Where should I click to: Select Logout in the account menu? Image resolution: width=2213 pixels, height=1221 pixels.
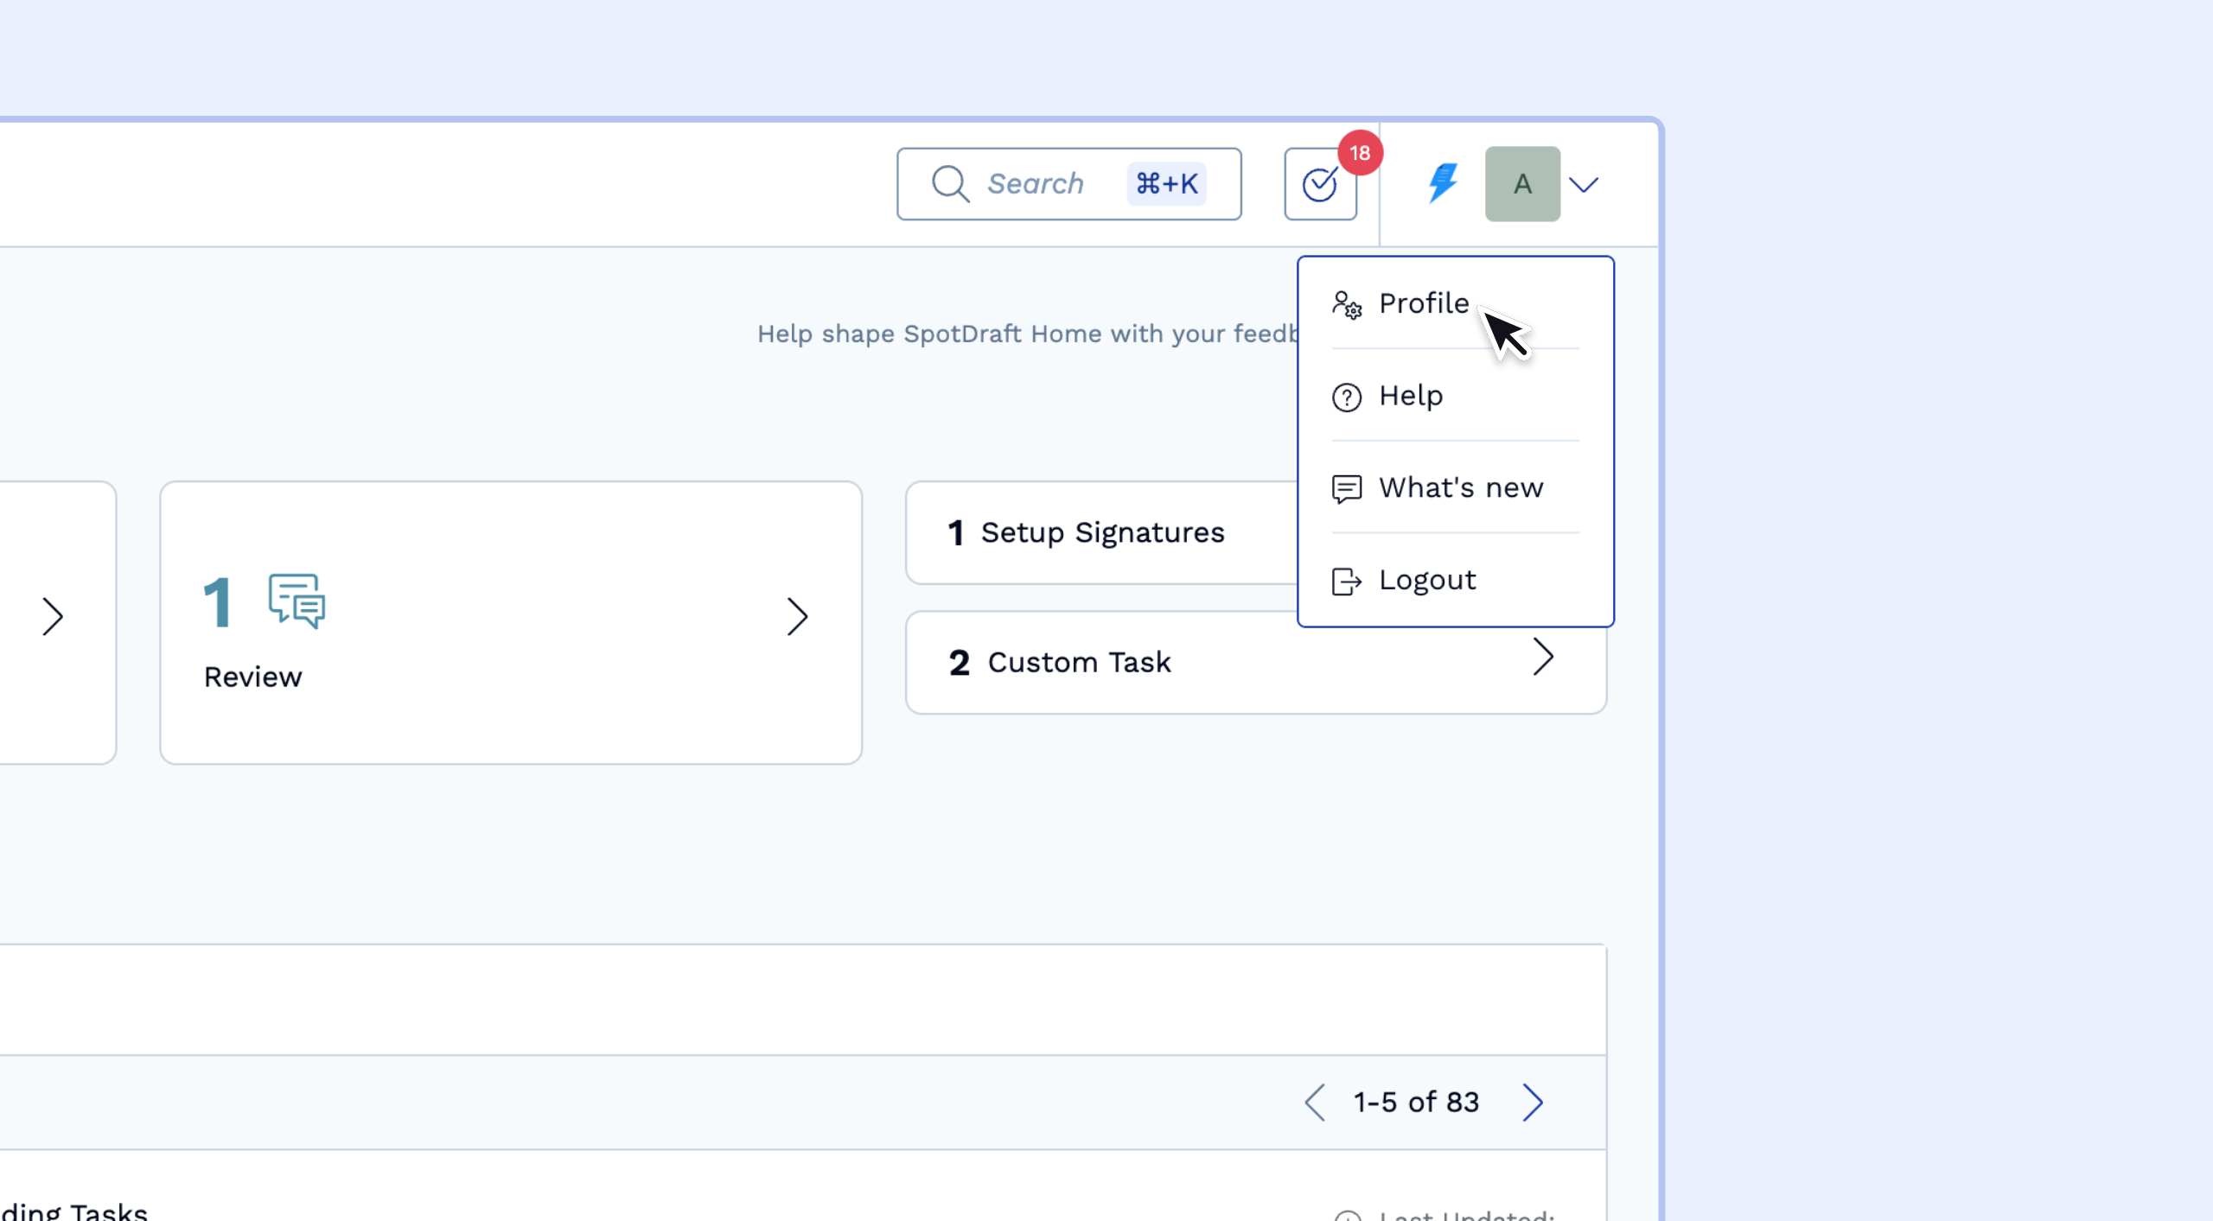tap(1427, 581)
